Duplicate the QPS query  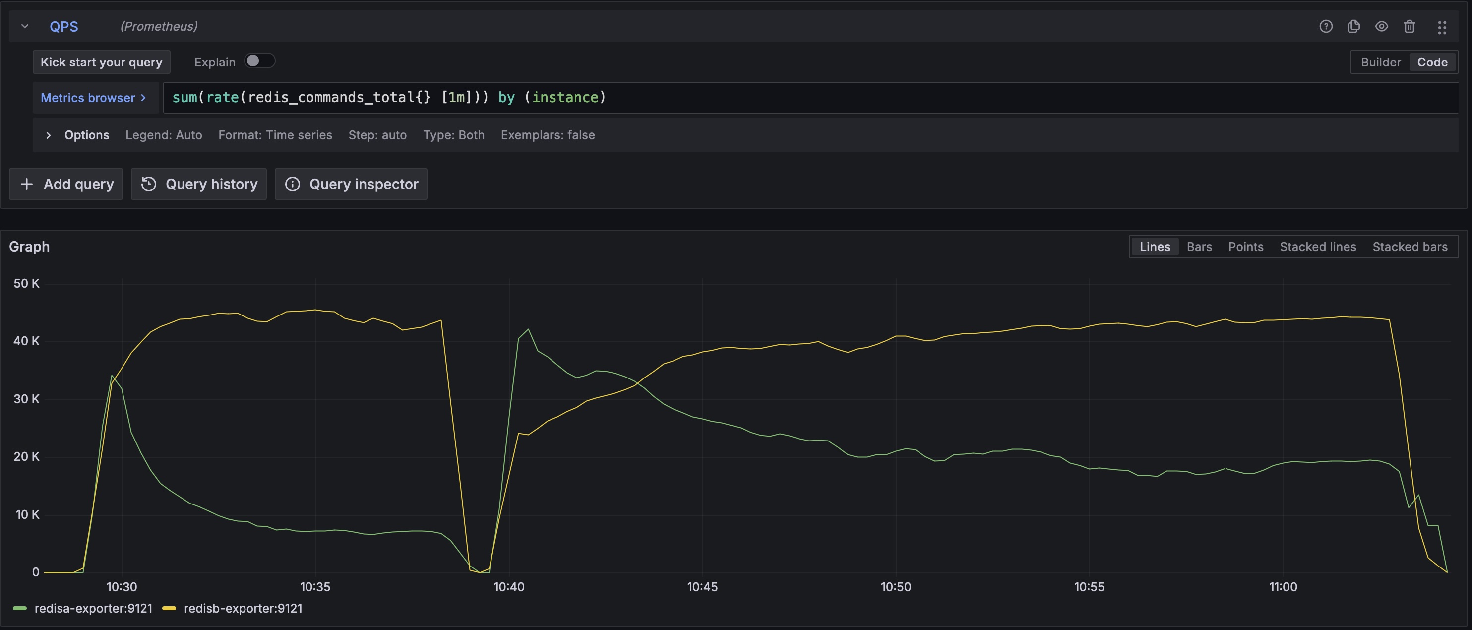tap(1353, 26)
